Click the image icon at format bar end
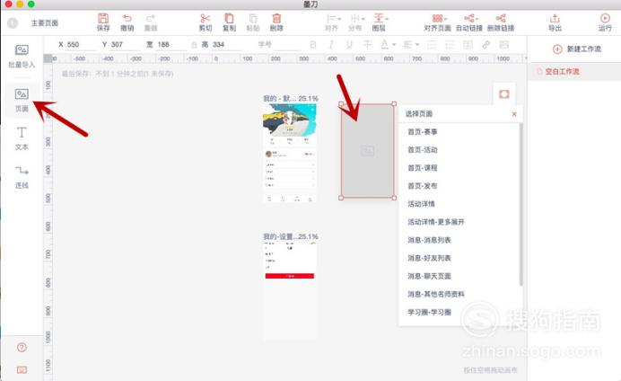The height and width of the screenshot is (381, 621). pyautogui.click(x=503, y=45)
